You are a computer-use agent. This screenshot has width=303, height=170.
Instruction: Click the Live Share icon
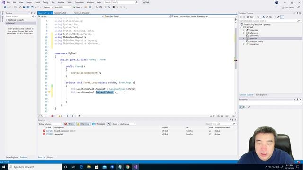point(283,8)
